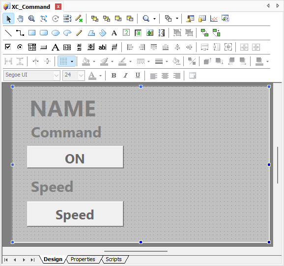Expand the zoom level dropdown arrow
The width and height of the screenshot is (284, 266).
pyautogui.click(x=154, y=19)
